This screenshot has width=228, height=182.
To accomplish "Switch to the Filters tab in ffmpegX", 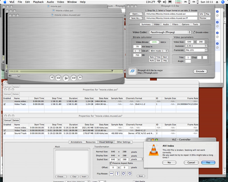I will coord(175,24).
